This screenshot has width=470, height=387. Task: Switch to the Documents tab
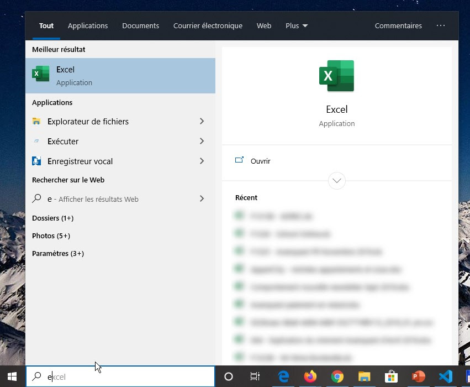pos(141,26)
